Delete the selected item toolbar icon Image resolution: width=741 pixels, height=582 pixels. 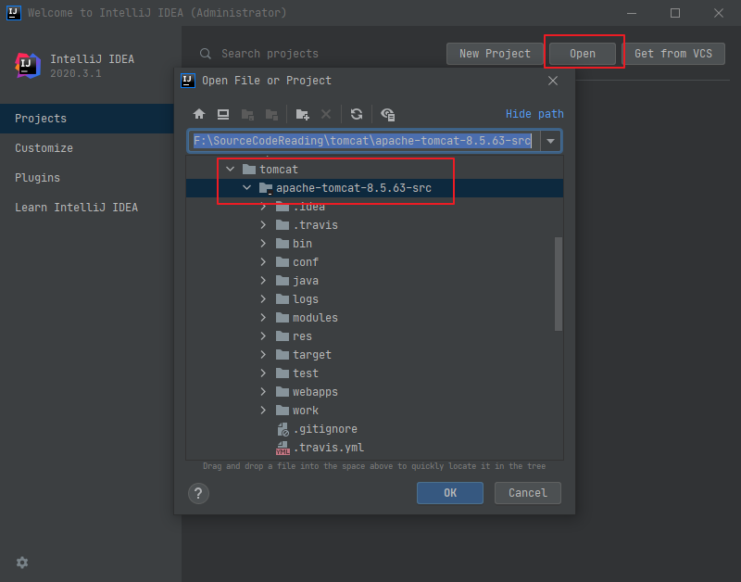(326, 114)
